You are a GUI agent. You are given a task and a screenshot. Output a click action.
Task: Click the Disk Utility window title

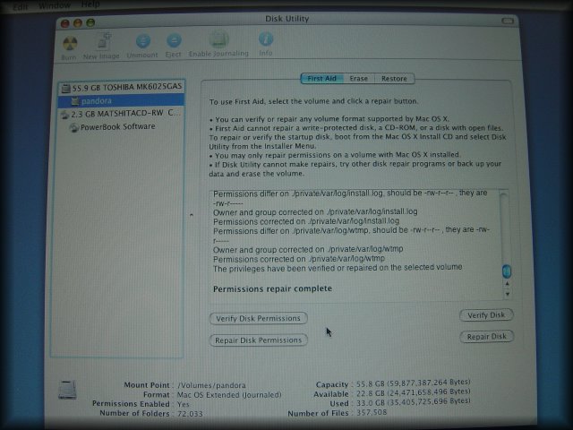[x=286, y=19]
